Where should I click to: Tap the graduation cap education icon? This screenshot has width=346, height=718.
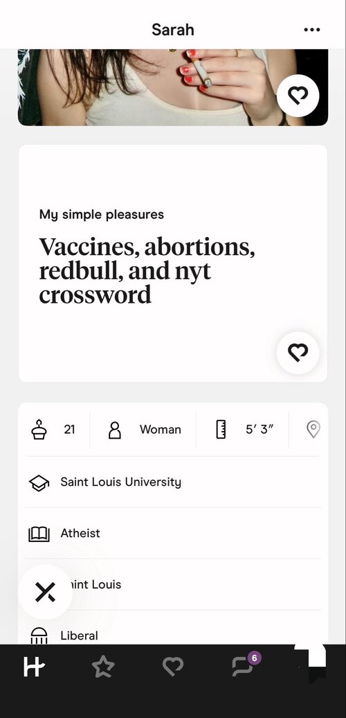pyautogui.click(x=39, y=482)
